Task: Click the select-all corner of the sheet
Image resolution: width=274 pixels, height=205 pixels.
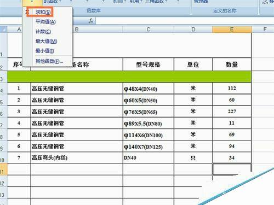Action: coord(3,30)
